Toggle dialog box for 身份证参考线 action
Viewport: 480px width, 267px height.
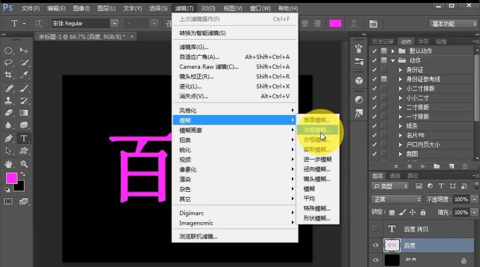tap(384, 79)
